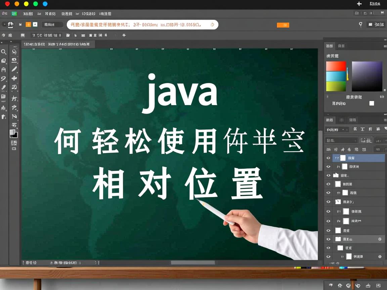Activate the Move tool with the crosshair icon
This screenshot has height=290, width=387.
click(14, 78)
